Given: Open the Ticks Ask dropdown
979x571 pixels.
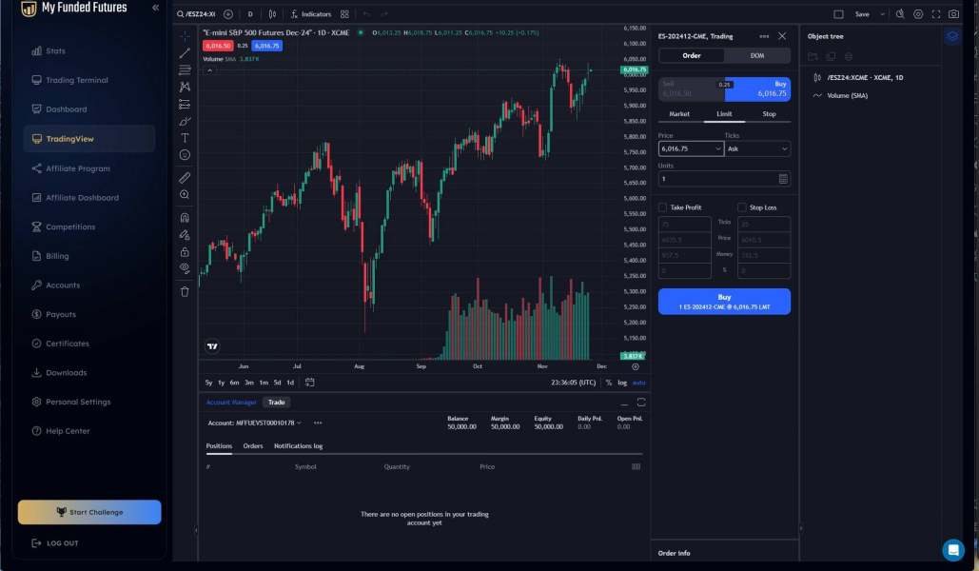Looking at the screenshot, I should pyautogui.click(x=757, y=148).
